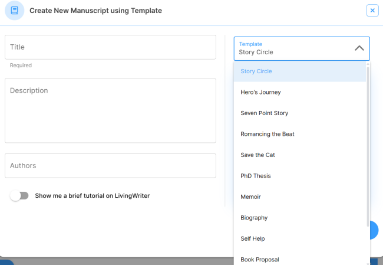Screen dimensions: 383x265
Task: Click the blue round button behind dropdown
Action: click(375, 230)
